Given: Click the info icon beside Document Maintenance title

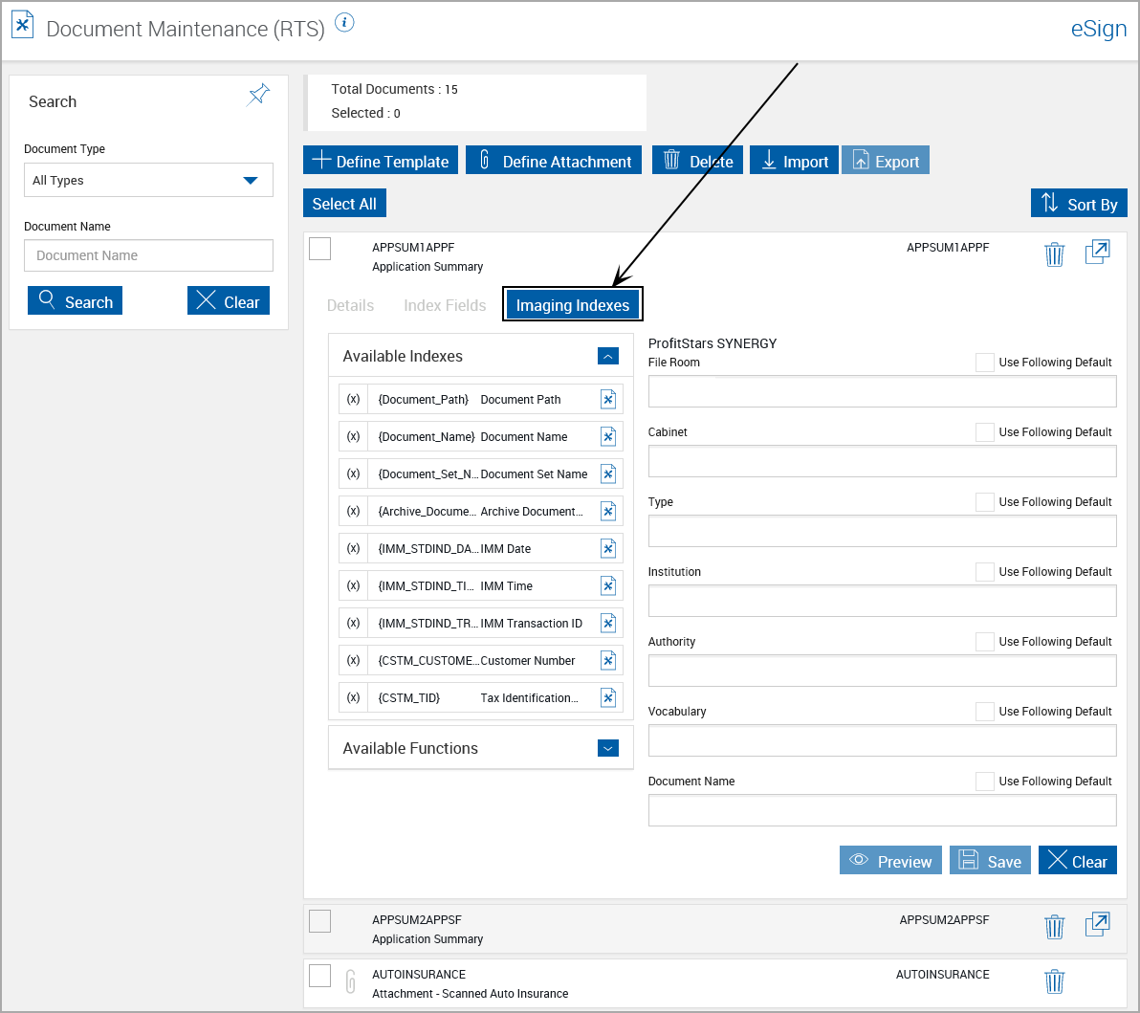Looking at the screenshot, I should (x=345, y=23).
